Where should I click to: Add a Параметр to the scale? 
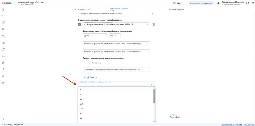[95, 63]
